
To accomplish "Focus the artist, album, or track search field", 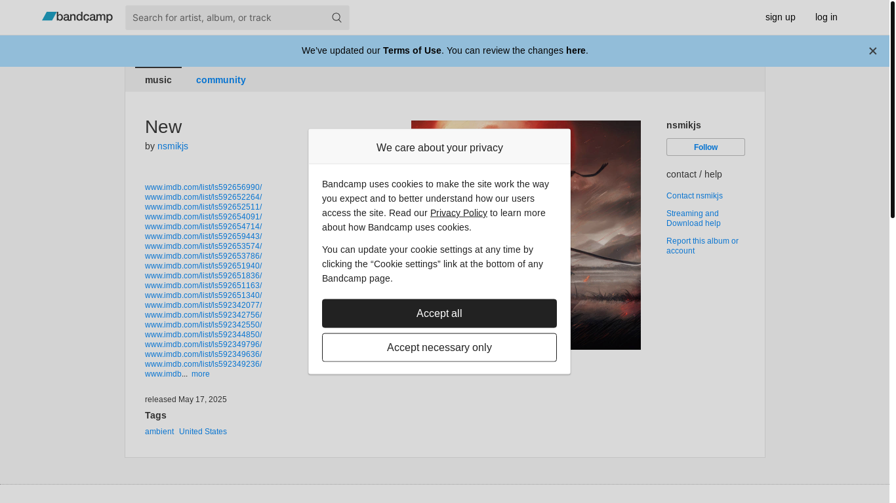I will [237, 18].
